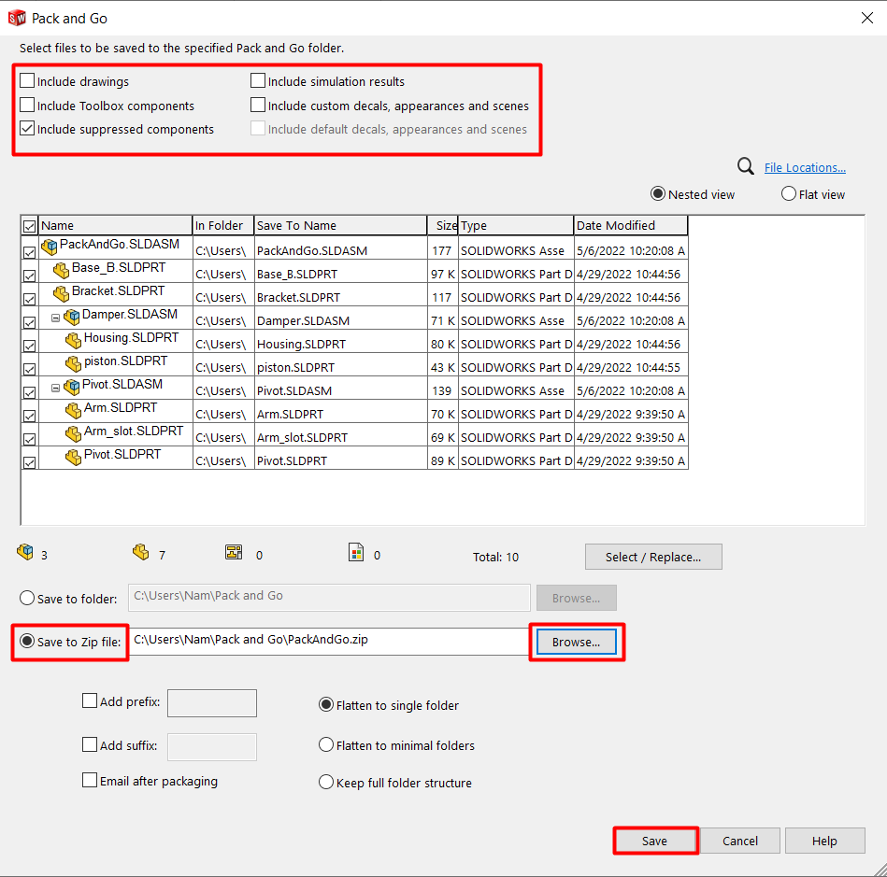Viewport: 887px width, 877px height.
Task: Tick the Add prefix checkbox
Action: pos(90,701)
